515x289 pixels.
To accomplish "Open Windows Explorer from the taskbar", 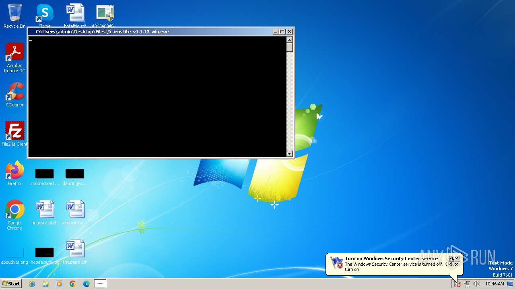I will (x=45, y=284).
